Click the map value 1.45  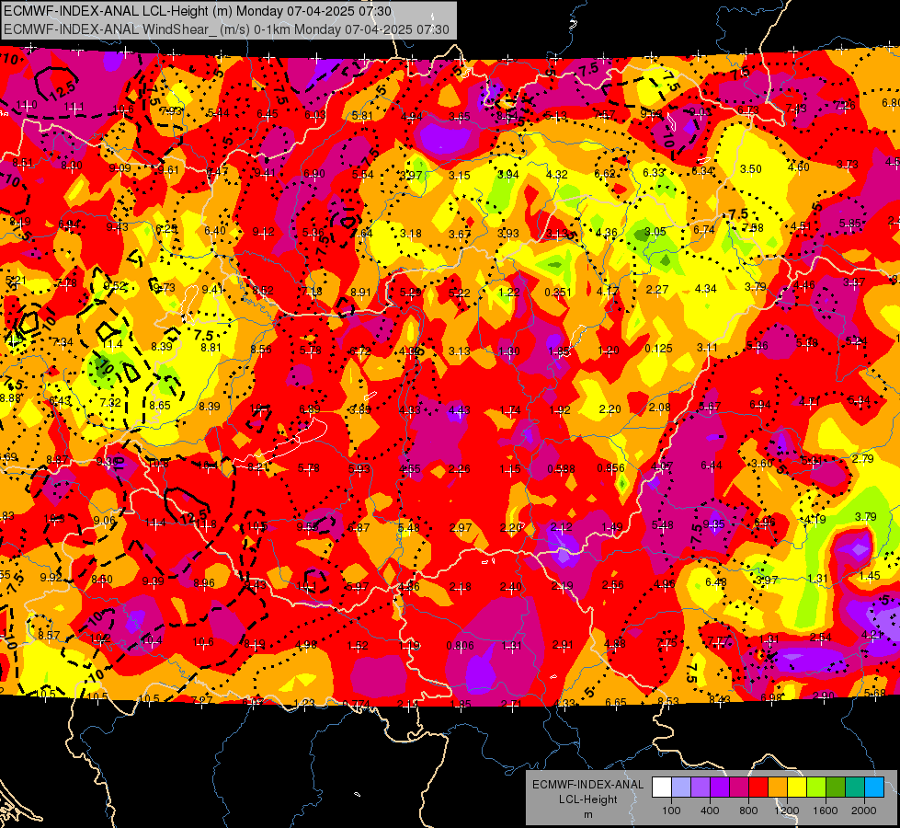[x=870, y=576]
